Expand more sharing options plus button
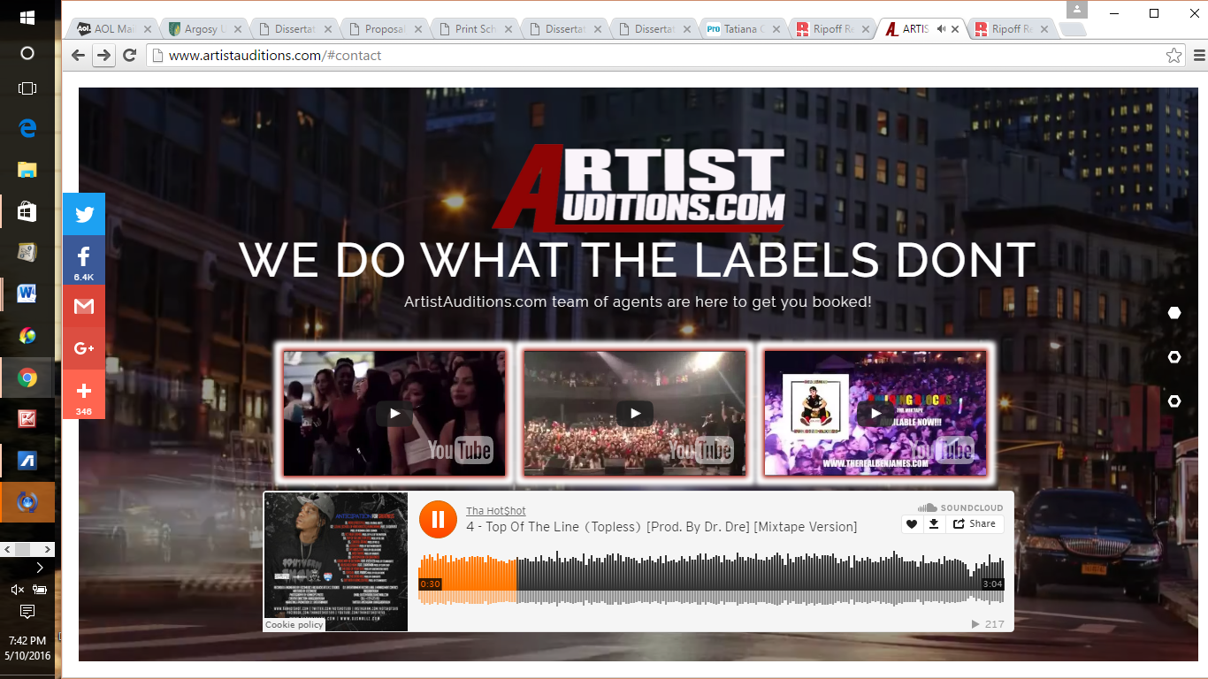Screen dimensions: 1208x679 tap(84, 394)
